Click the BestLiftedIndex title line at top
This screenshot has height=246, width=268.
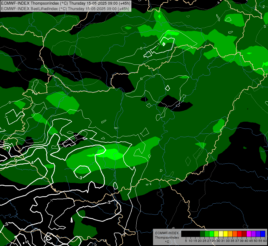[65, 8]
